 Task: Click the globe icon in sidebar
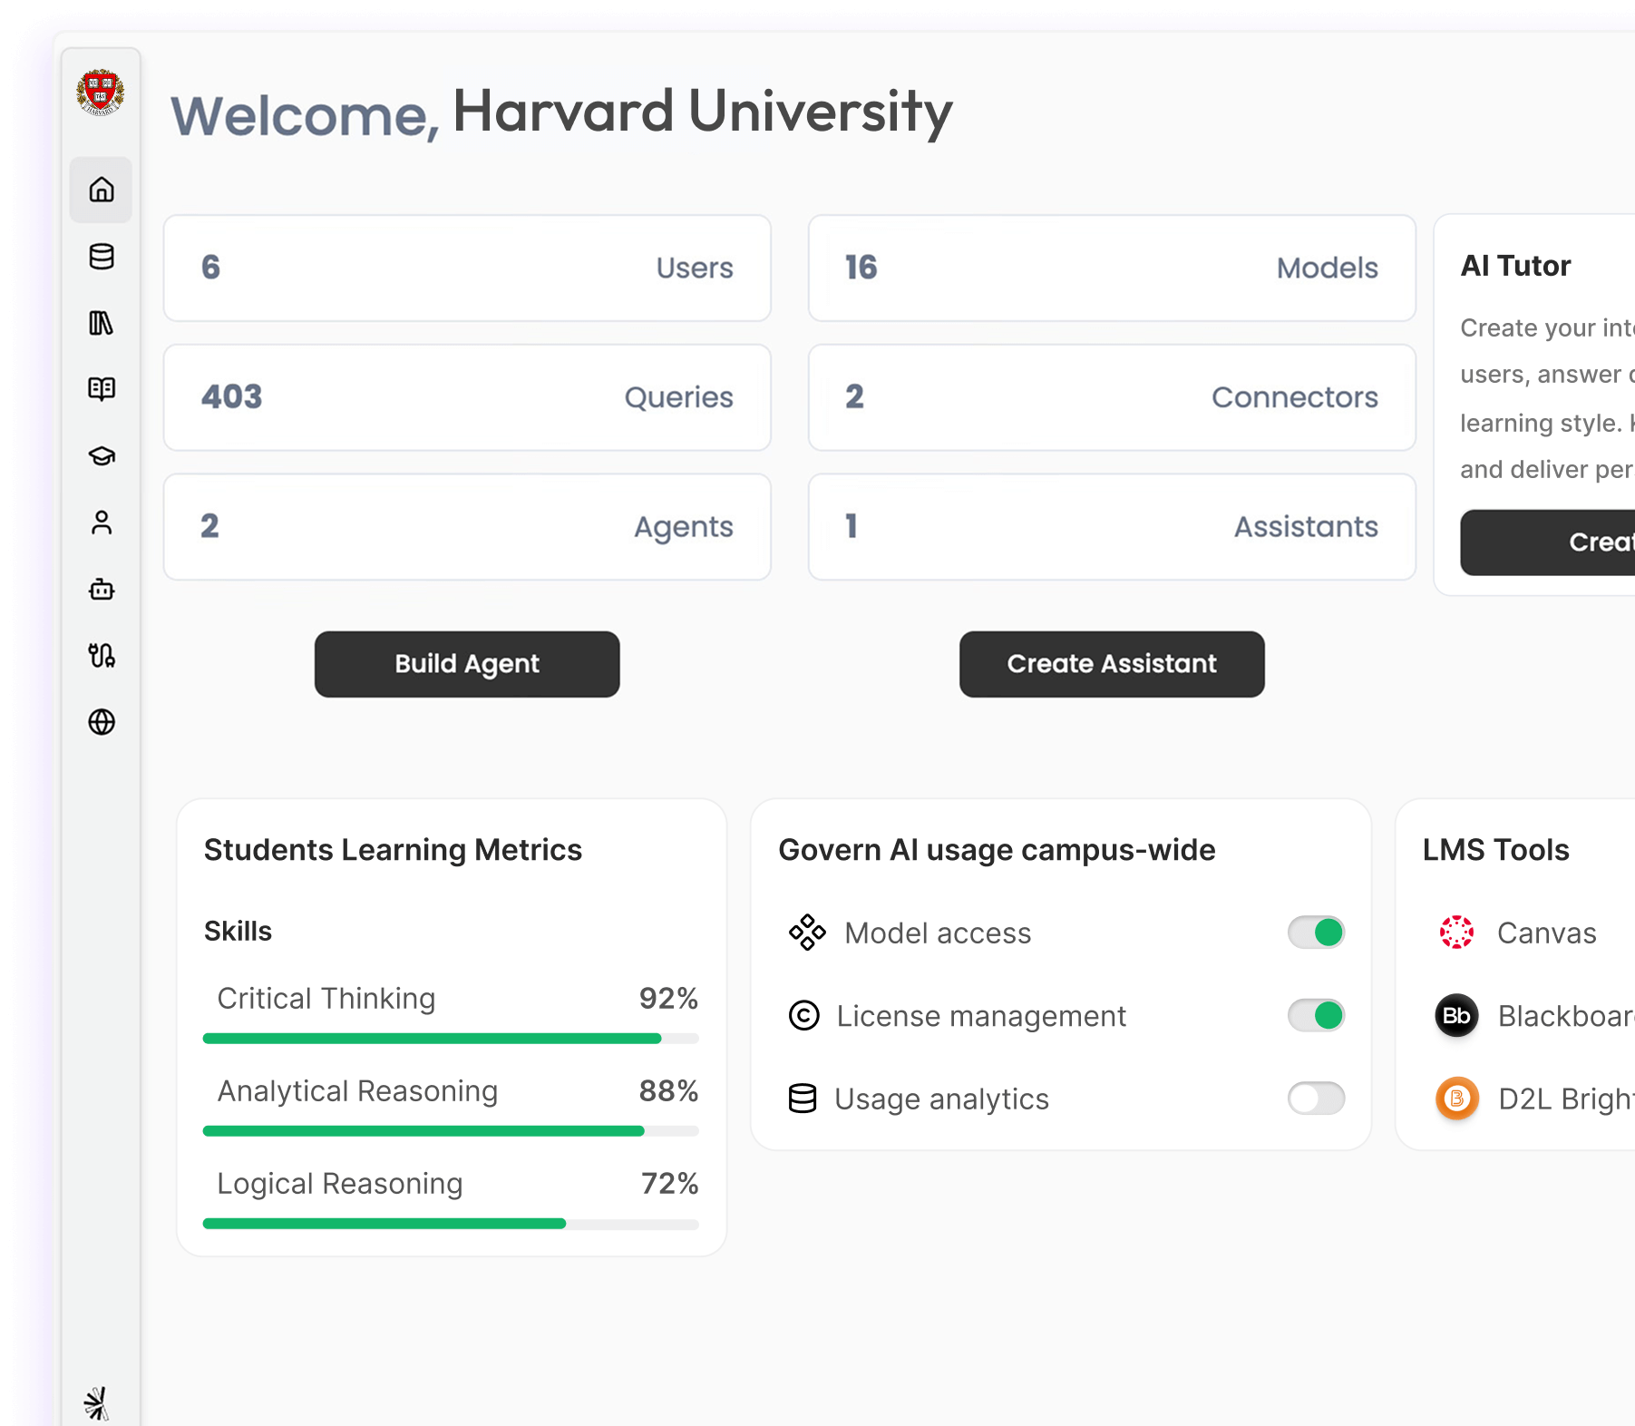coord(102,722)
